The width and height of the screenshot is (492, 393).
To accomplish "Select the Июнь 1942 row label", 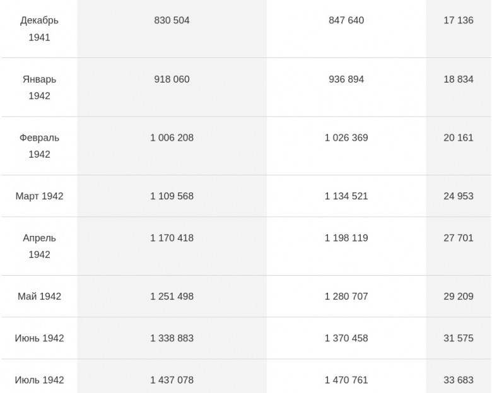I will (x=39, y=338).
